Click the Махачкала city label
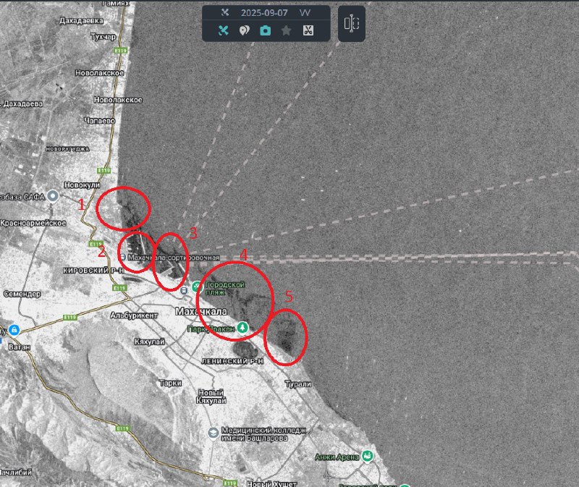 [x=202, y=311]
